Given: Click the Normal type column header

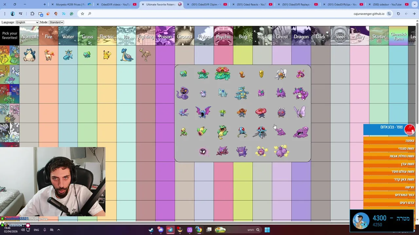Looking at the screenshot, I should tap(29, 36).
